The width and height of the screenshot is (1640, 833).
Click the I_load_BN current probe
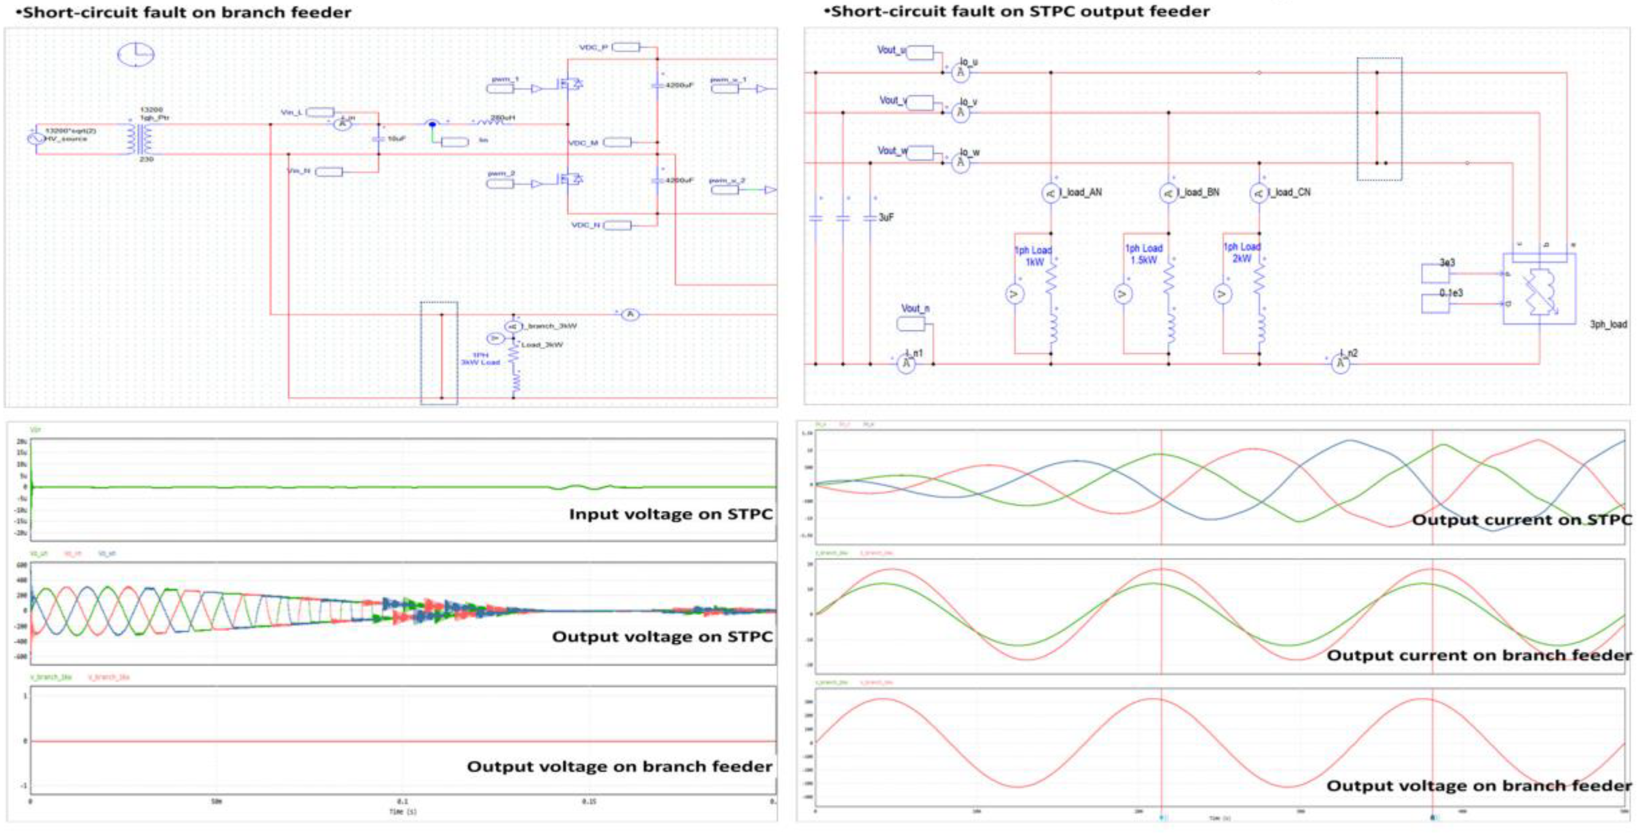(x=1168, y=193)
